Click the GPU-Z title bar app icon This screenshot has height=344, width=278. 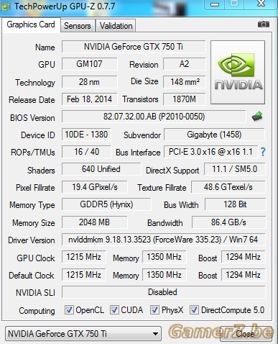coord(6,6)
